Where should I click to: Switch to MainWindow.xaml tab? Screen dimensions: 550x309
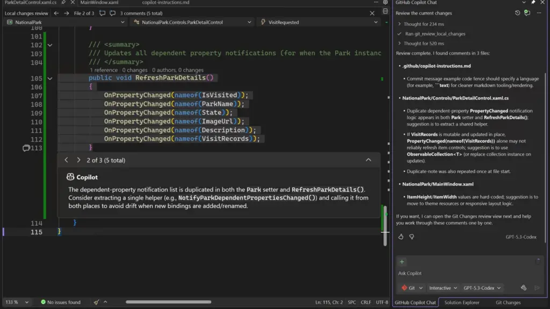click(99, 3)
